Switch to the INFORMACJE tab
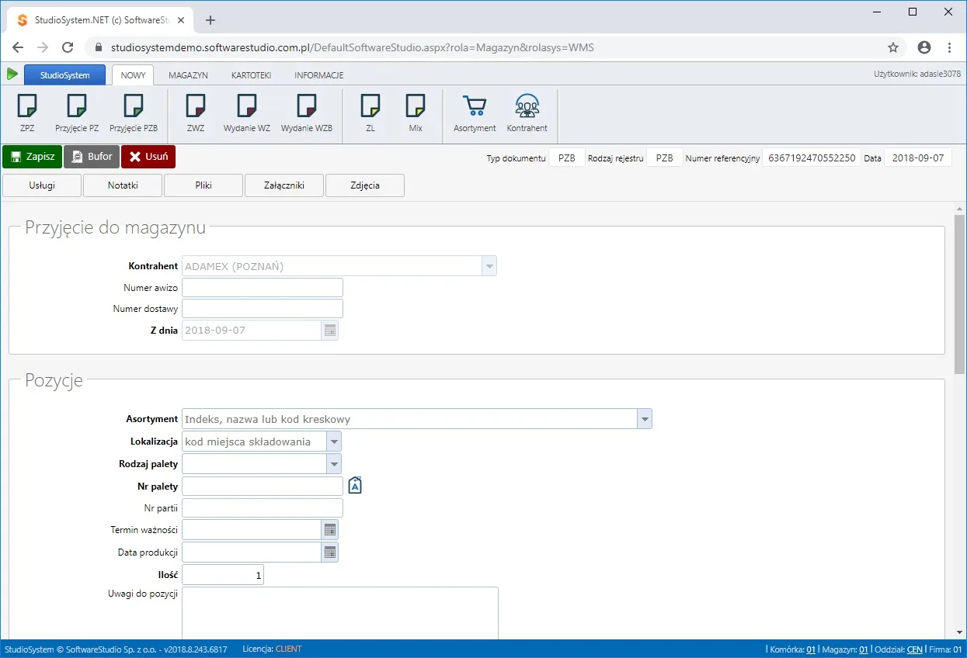Viewport: 967px width, 658px height. [318, 75]
